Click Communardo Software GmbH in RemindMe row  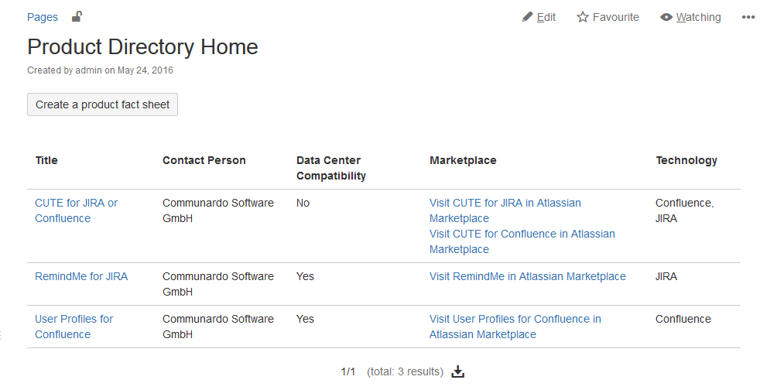click(218, 284)
